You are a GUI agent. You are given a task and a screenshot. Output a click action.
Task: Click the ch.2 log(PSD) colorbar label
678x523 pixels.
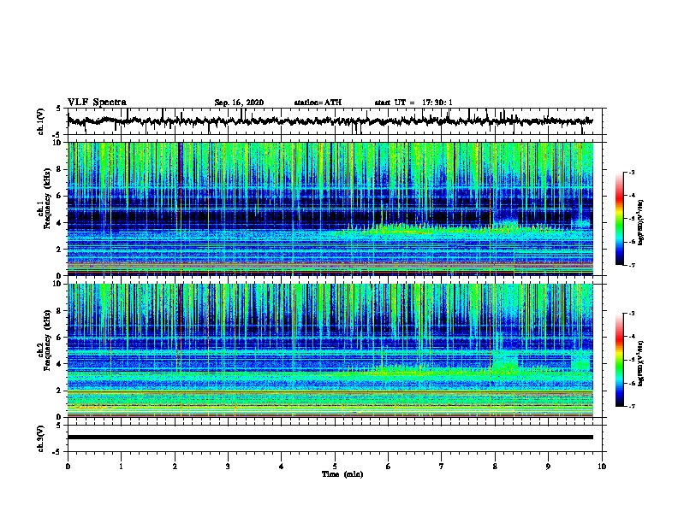click(x=640, y=363)
